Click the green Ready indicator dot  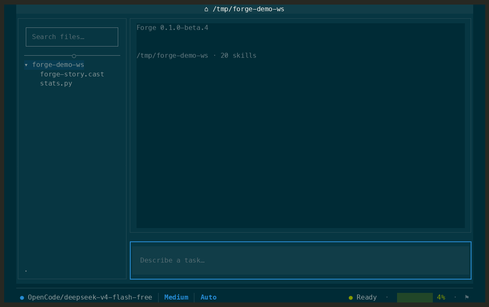coord(350,298)
